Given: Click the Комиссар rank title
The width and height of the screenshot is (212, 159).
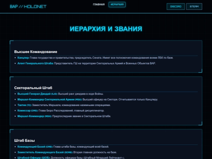Looking at the screenshot, I should pyautogui.click(x=27, y=111).
